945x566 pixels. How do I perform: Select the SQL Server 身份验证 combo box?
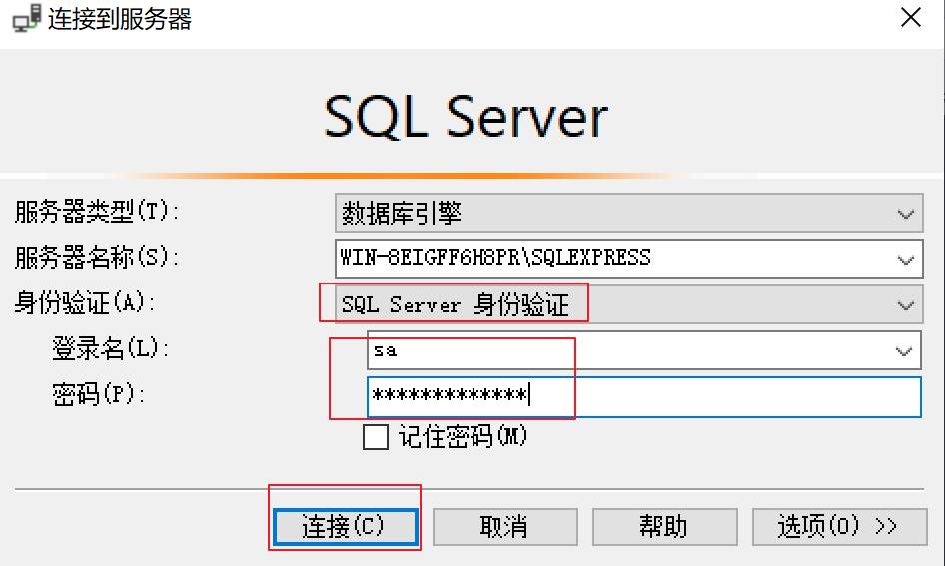pyautogui.click(x=628, y=304)
